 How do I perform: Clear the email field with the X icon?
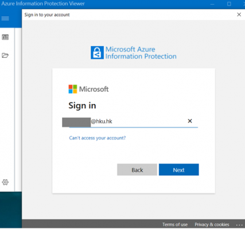coord(190,121)
